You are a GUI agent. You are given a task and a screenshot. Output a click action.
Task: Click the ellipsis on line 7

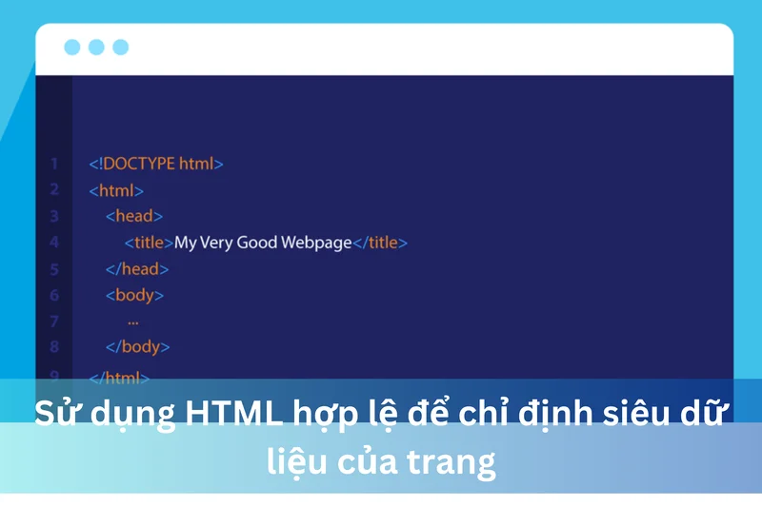[x=133, y=322]
